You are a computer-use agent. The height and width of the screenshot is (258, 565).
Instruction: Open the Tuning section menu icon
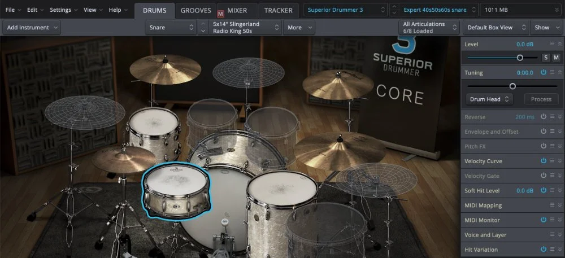(x=552, y=72)
